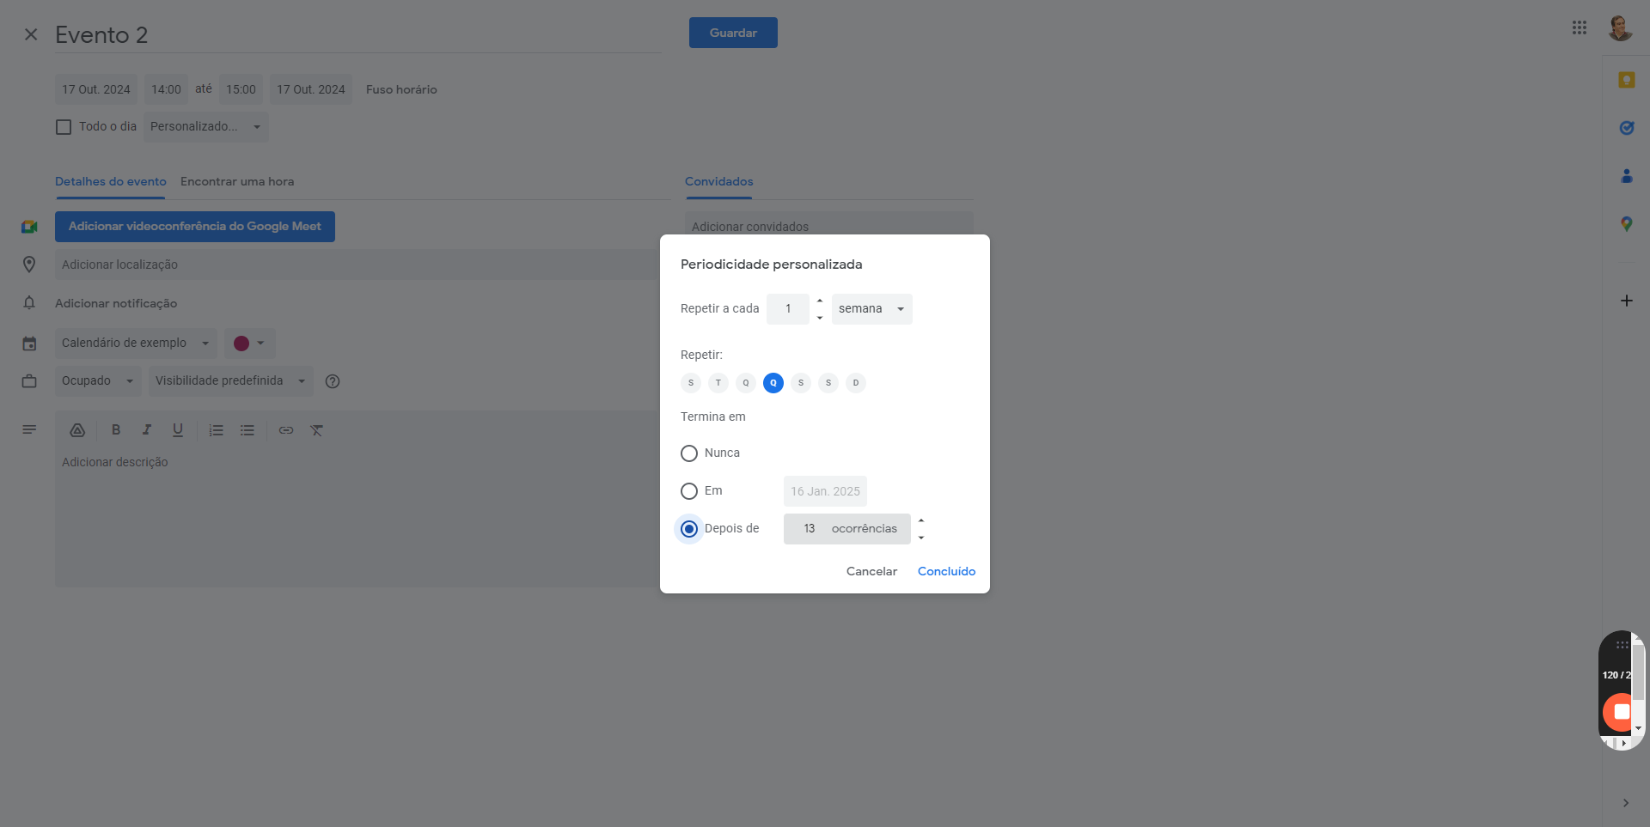Remove formatting from the description
The image size is (1650, 827).
coord(317,430)
